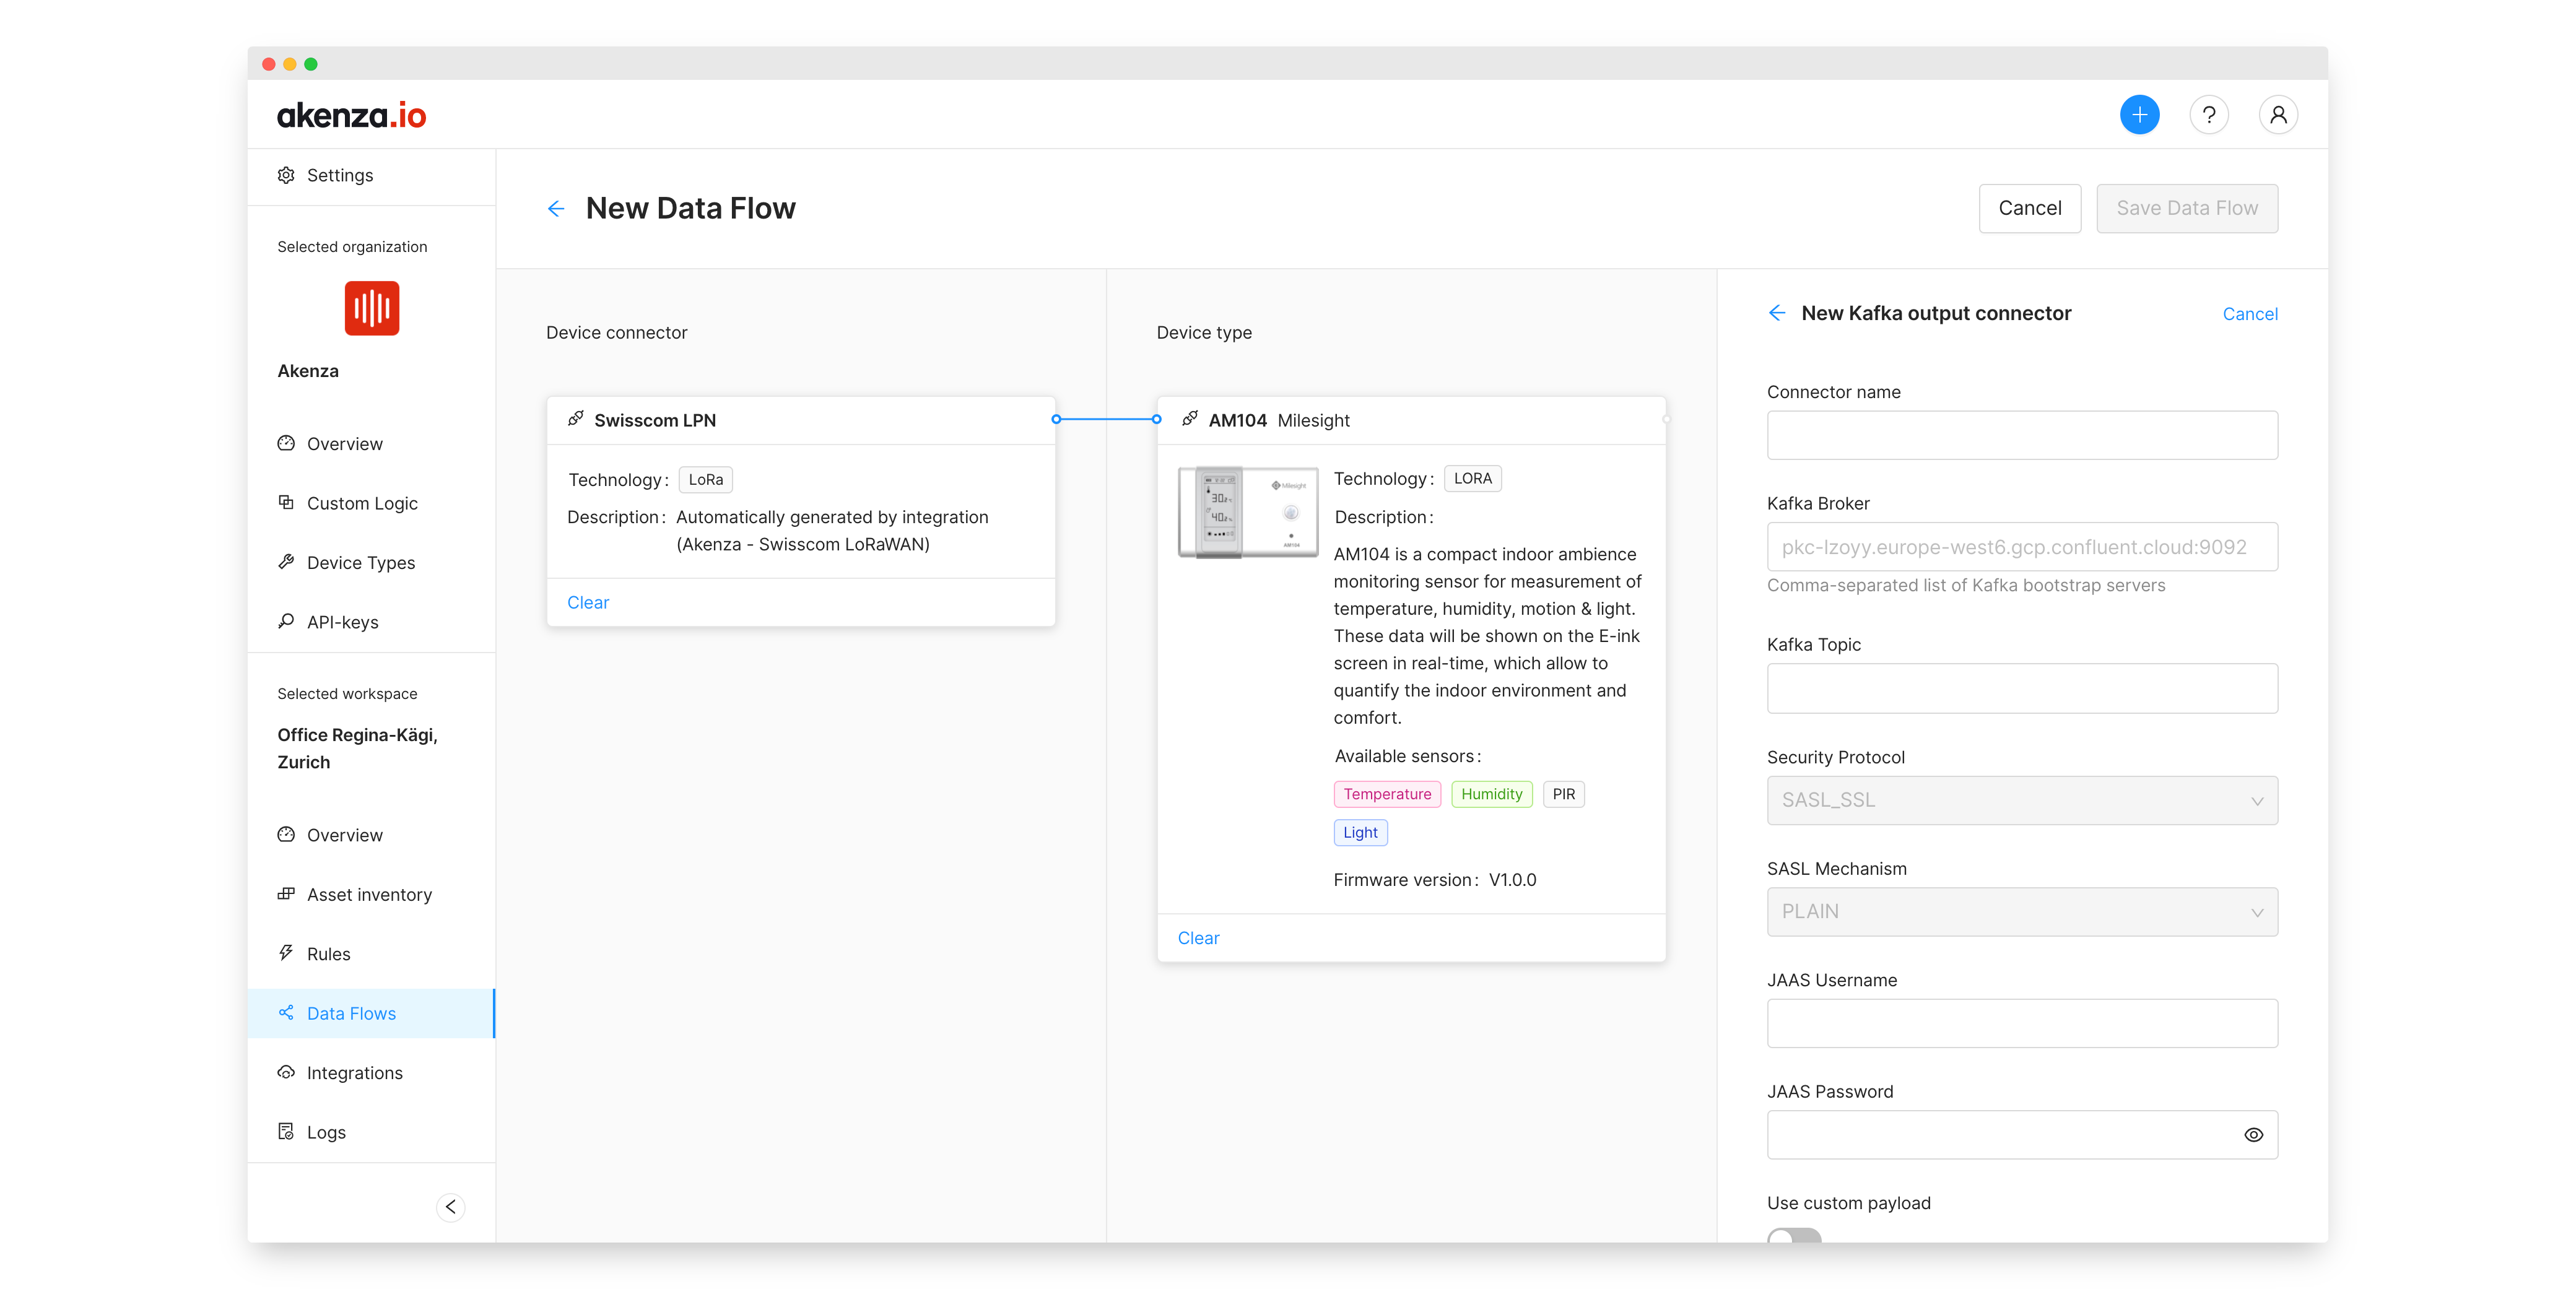
Task: Click the Kafka Broker input field
Action: [x=2021, y=547]
